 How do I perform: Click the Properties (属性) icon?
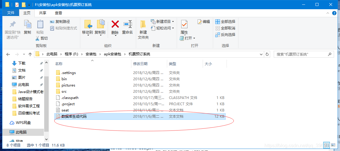click(x=184, y=24)
